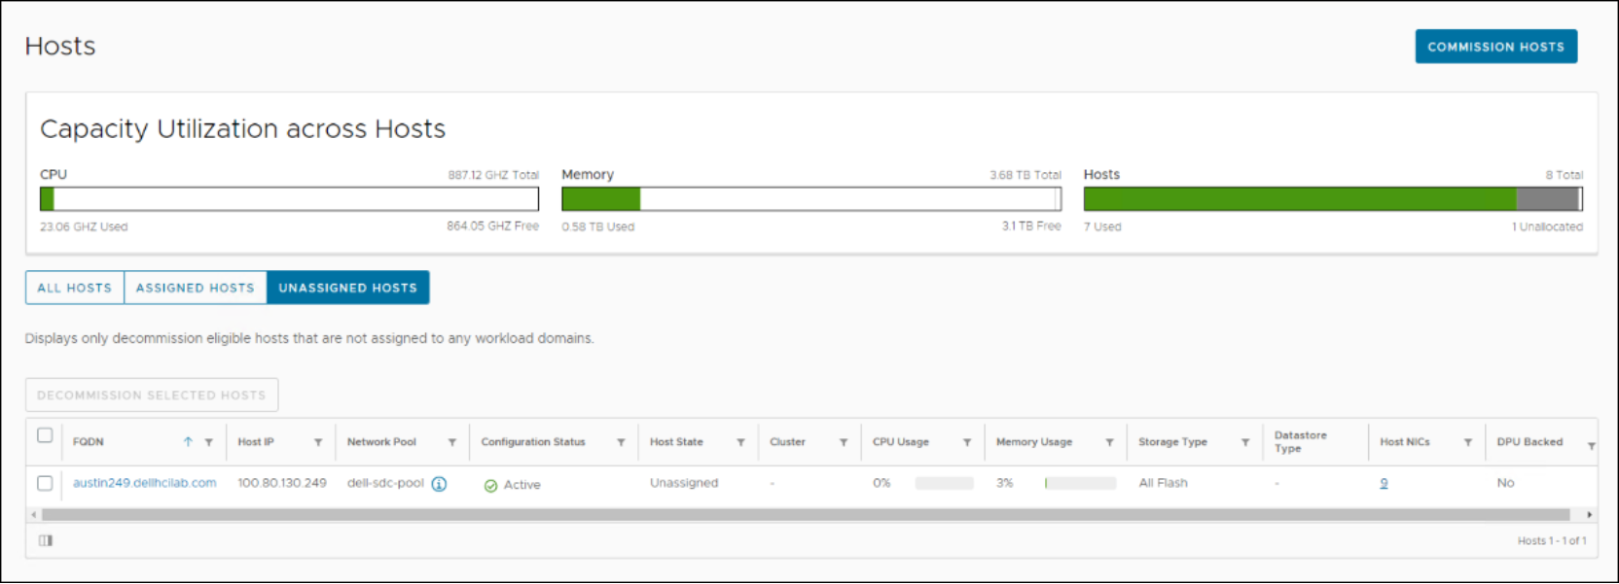The image size is (1619, 584).
Task: Click the Configuration Status column header
Action: (x=533, y=442)
